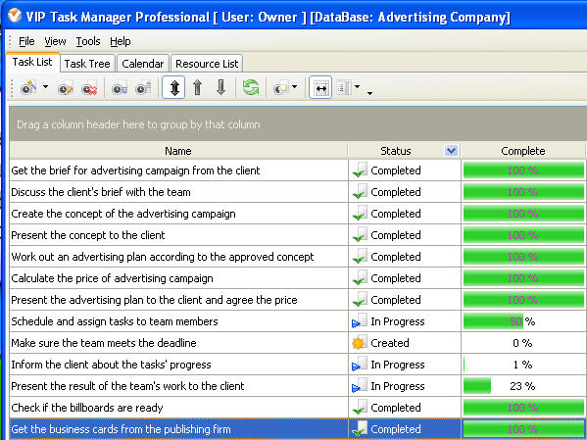Click Completed status icon for 'Create the concept'
The image size is (587, 440).
(360, 213)
